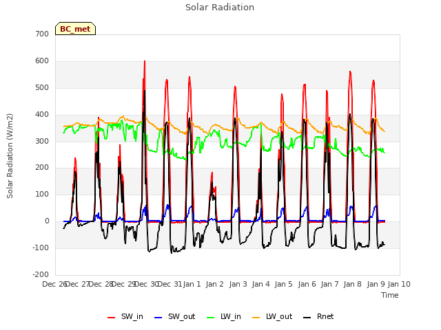Image resolution: width=441 pixels, height=330 pixels.
Task: Click the Solar Radiation chart title
Action: pyautogui.click(x=220, y=8)
